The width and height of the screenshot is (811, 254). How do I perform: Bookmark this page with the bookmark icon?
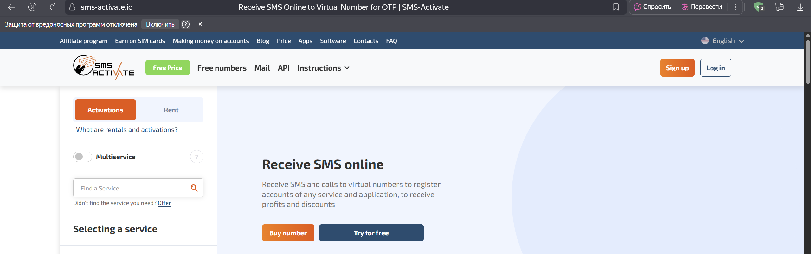tap(615, 7)
